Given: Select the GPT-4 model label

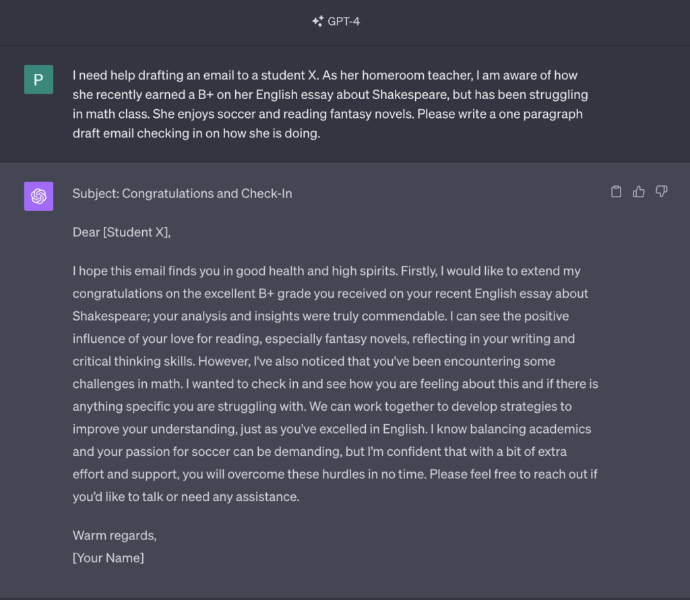Looking at the screenshot, I should 344,21.
